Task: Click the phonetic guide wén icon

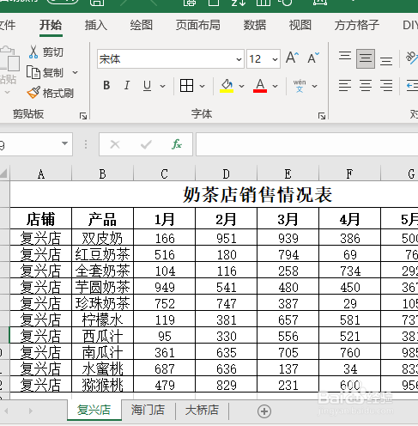Action: pyautogui.click(x=300, y=86)
